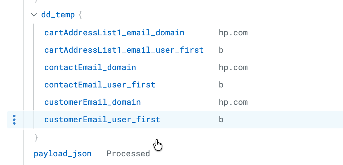The width and height of the screenshot is (343, 165).
Task: Select the cartAddressList1_email_user_first attribute
Action: tap(124, 50)
